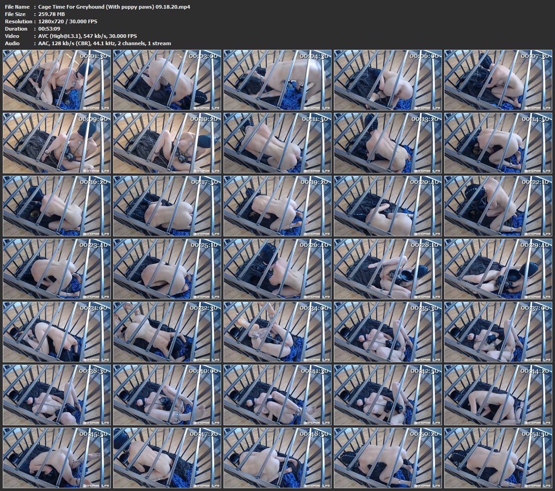This screenshot has width=555, height=491.
Task: Select the frame at timestamp 00:04:30
Action: 278,80
